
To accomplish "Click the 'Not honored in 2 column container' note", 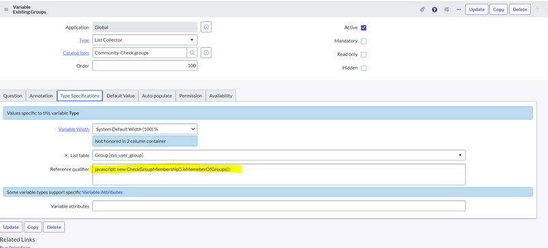I will (145, 141).
